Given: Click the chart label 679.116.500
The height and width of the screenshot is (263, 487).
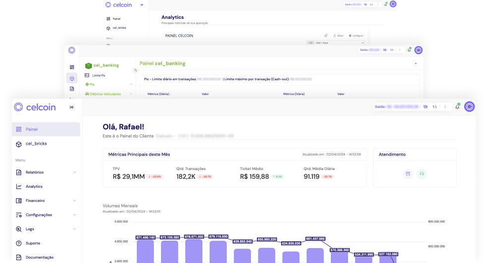Looking at the screenshot, I should tap(218, 237).
